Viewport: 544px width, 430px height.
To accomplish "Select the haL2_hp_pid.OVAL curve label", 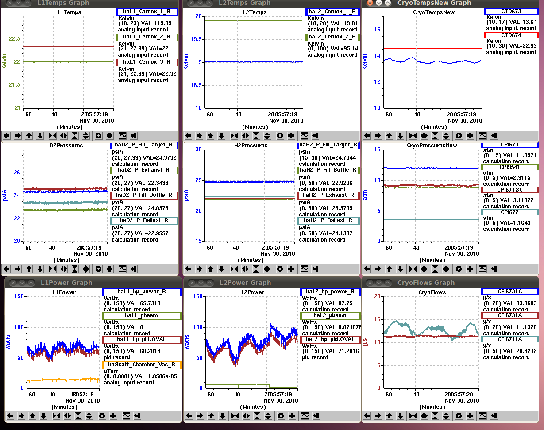I will (329, 340).
